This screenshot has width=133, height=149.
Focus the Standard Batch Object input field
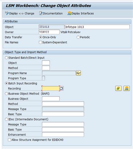[46, 63]
